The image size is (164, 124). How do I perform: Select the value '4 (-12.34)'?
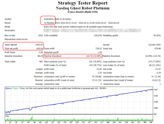pyautogui.click(x=156, y=77)
